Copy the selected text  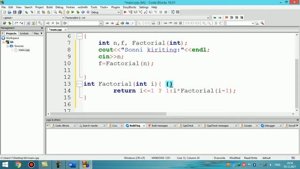(x=44, y=12)
